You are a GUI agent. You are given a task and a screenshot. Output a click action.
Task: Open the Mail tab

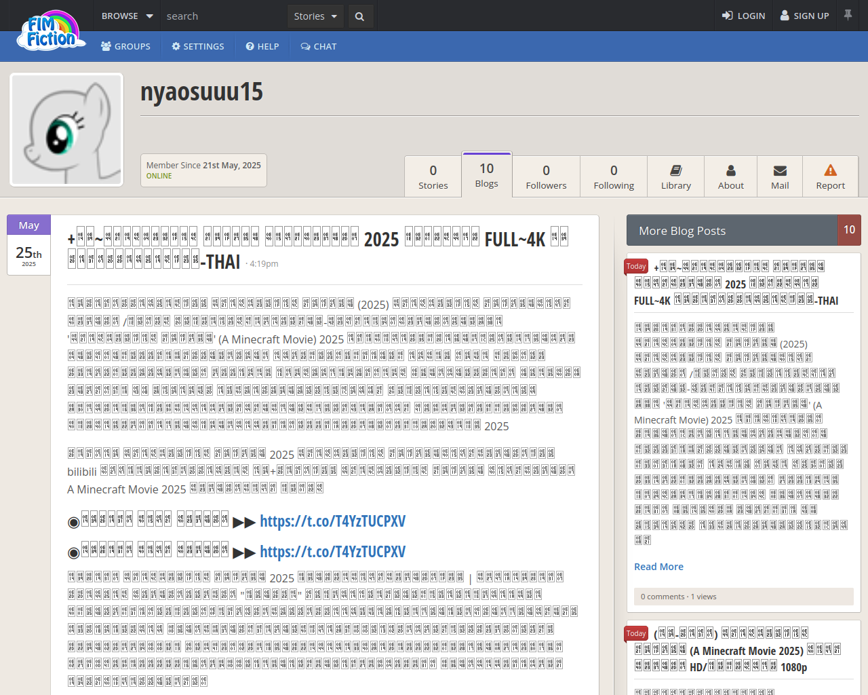[780, 177]
